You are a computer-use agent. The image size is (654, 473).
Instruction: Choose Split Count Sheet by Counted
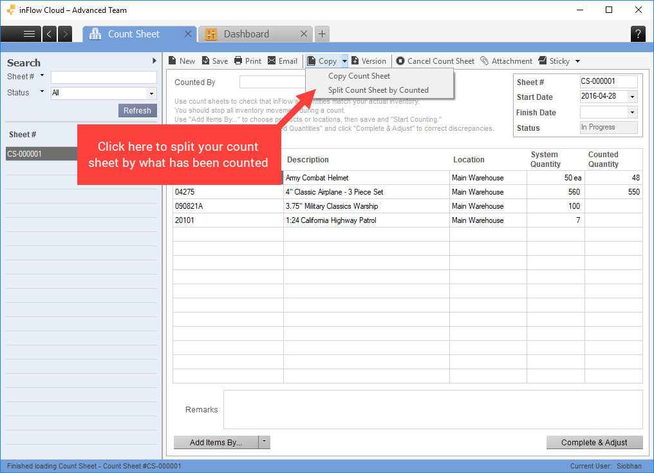[378, 90]
